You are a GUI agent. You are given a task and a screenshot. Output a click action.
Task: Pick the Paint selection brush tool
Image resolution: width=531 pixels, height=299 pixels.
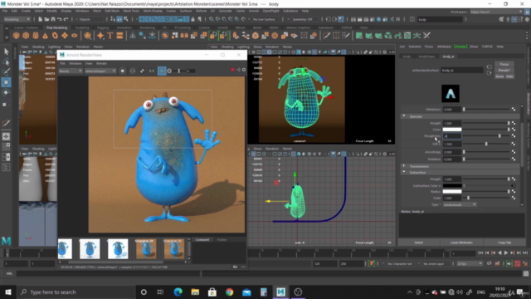click(x=6, y=71)
